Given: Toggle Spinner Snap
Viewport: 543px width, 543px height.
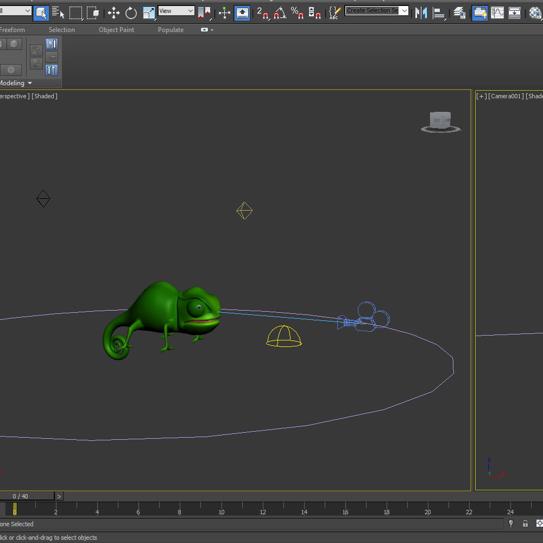Looking at the screenshot, I should click(x=314, y=13).
